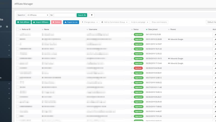View parent Adwords Google eye in 03/29/2019 01:19:15 row
This screenshot has width=216, height=122.
tap(169, 59)
